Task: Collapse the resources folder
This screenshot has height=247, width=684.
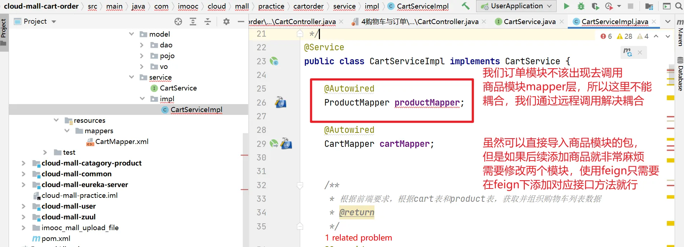Action: pyautogui.click(x=56, y=120)
